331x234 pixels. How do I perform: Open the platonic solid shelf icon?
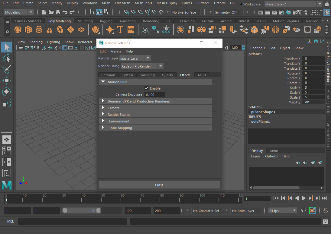click(x=96, y=30)
